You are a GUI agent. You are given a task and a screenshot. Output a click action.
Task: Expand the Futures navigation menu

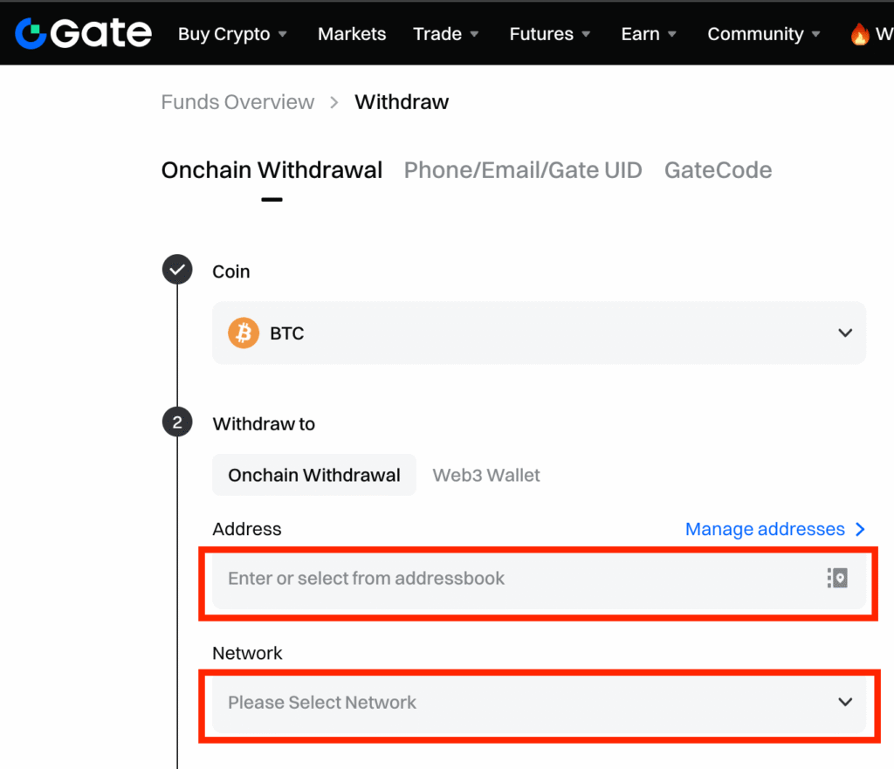point(550,34)
